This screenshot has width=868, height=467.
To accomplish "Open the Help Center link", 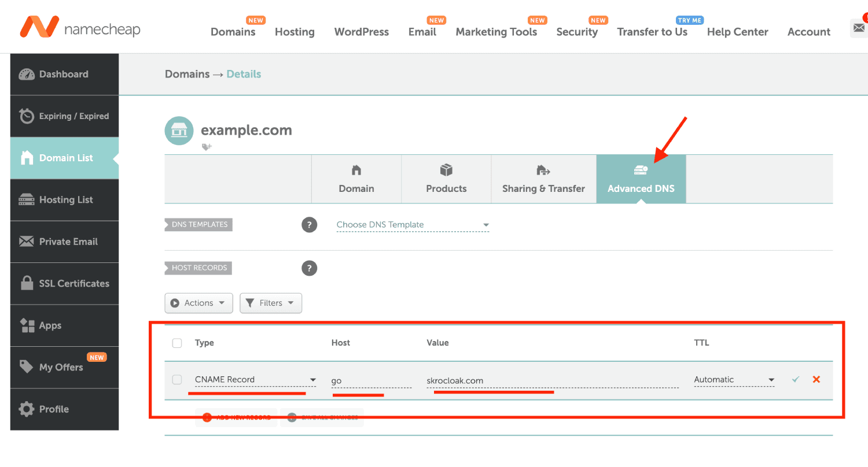I will click(738, 32).
